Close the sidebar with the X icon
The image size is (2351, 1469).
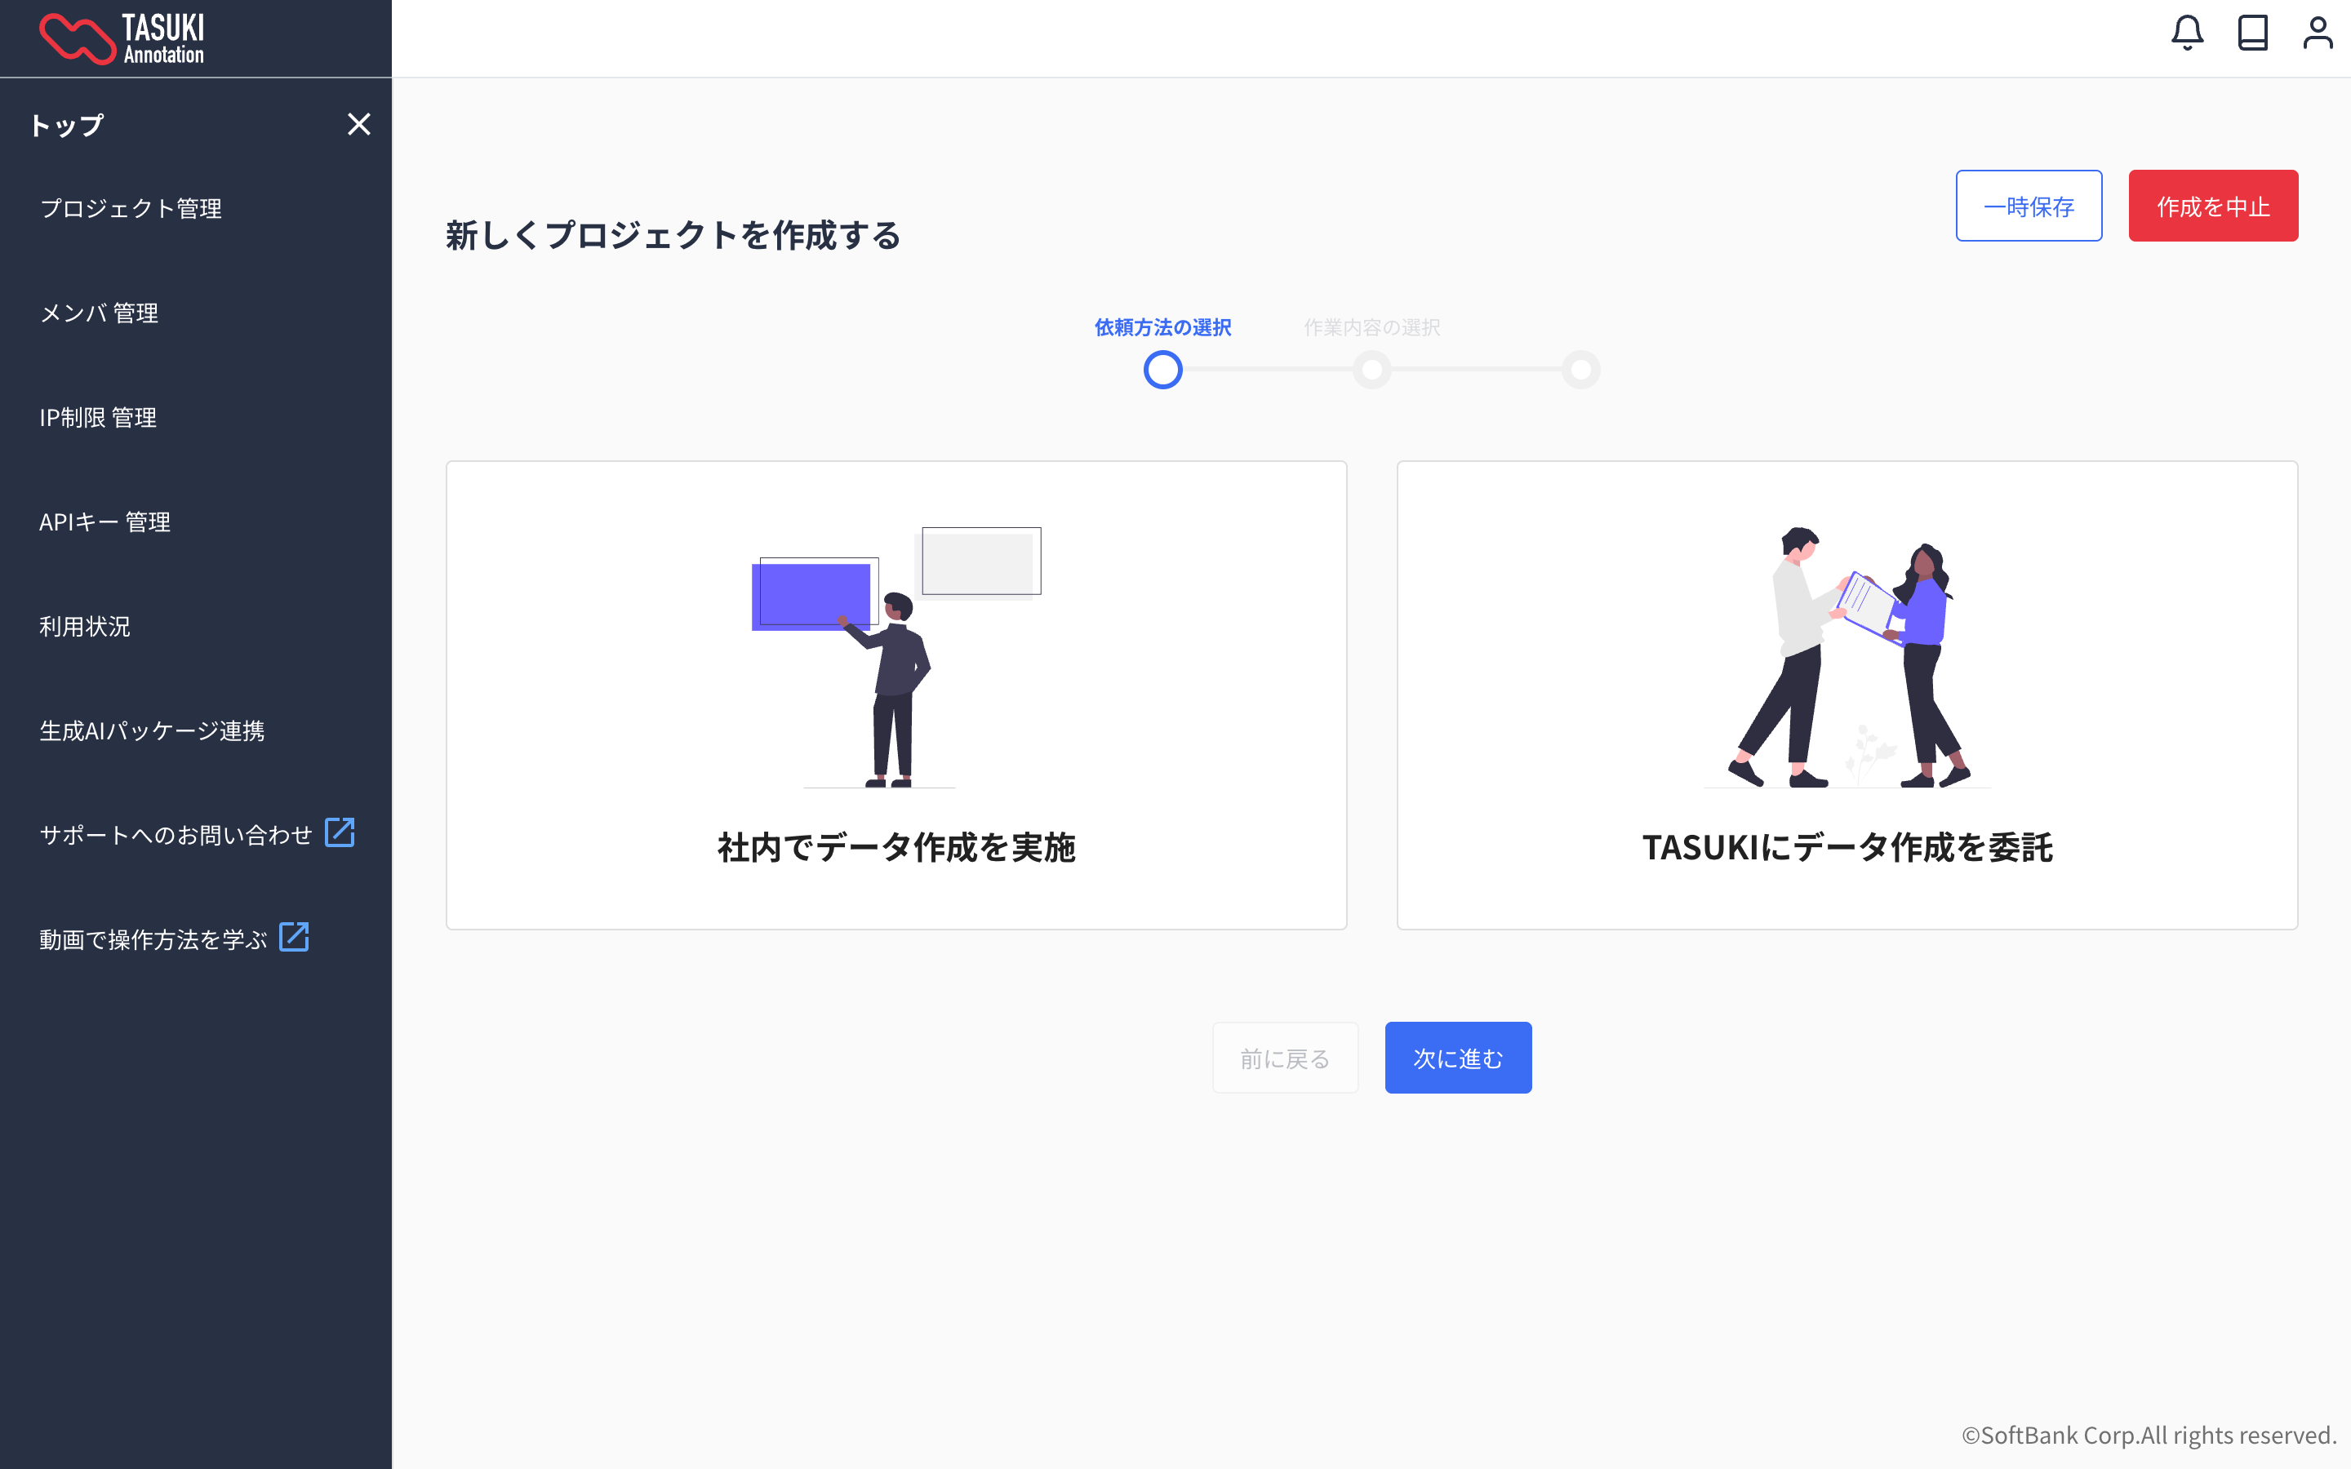358,124
